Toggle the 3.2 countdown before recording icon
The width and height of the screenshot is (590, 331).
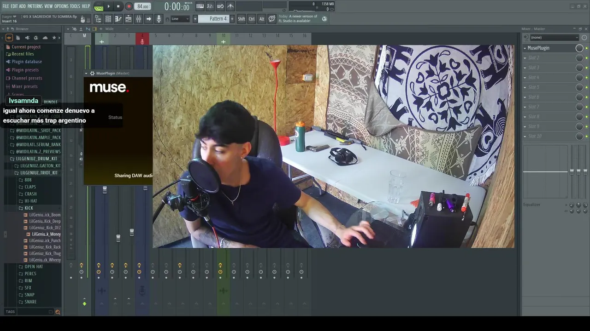pos(210,6)
